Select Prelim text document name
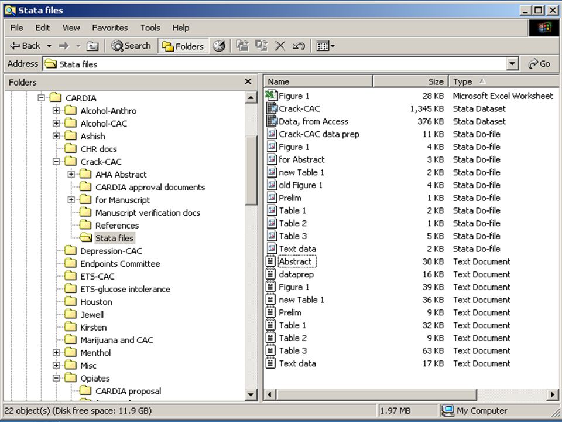The height and width of the screenshot is (422, 562). pos(290,312)
